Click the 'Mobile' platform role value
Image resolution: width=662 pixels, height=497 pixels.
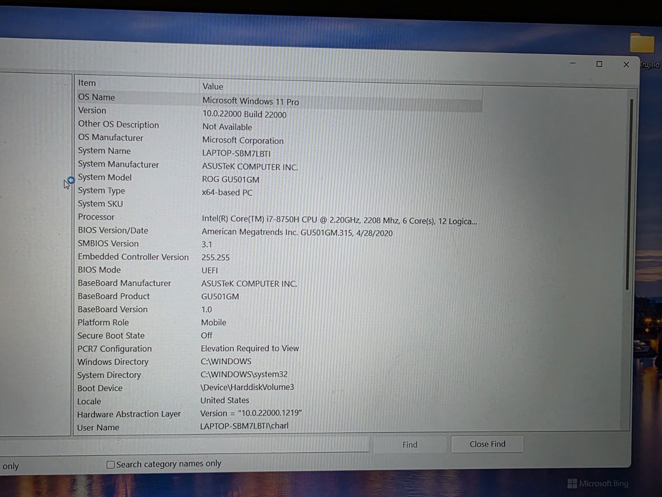point(213,322)
